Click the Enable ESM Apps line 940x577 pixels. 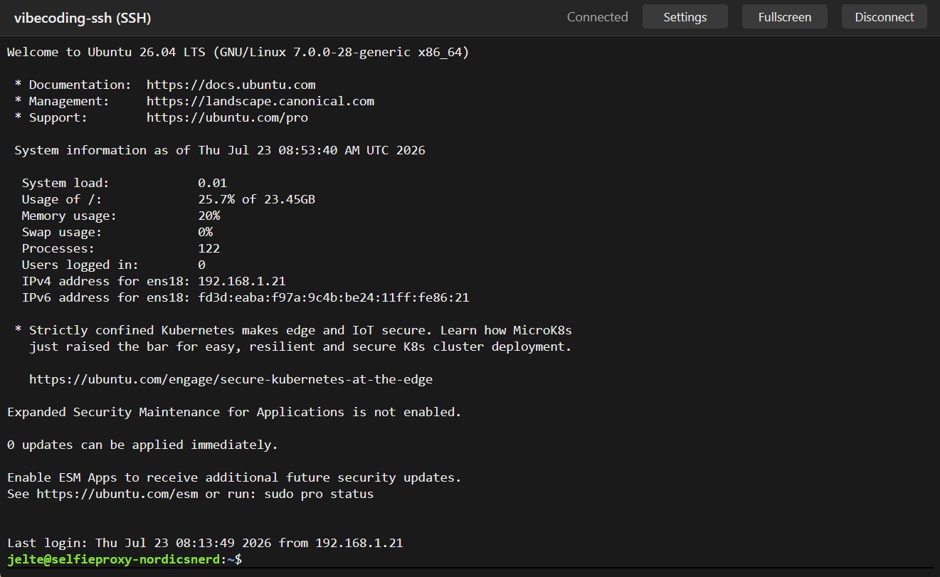(x=234, y=477)
